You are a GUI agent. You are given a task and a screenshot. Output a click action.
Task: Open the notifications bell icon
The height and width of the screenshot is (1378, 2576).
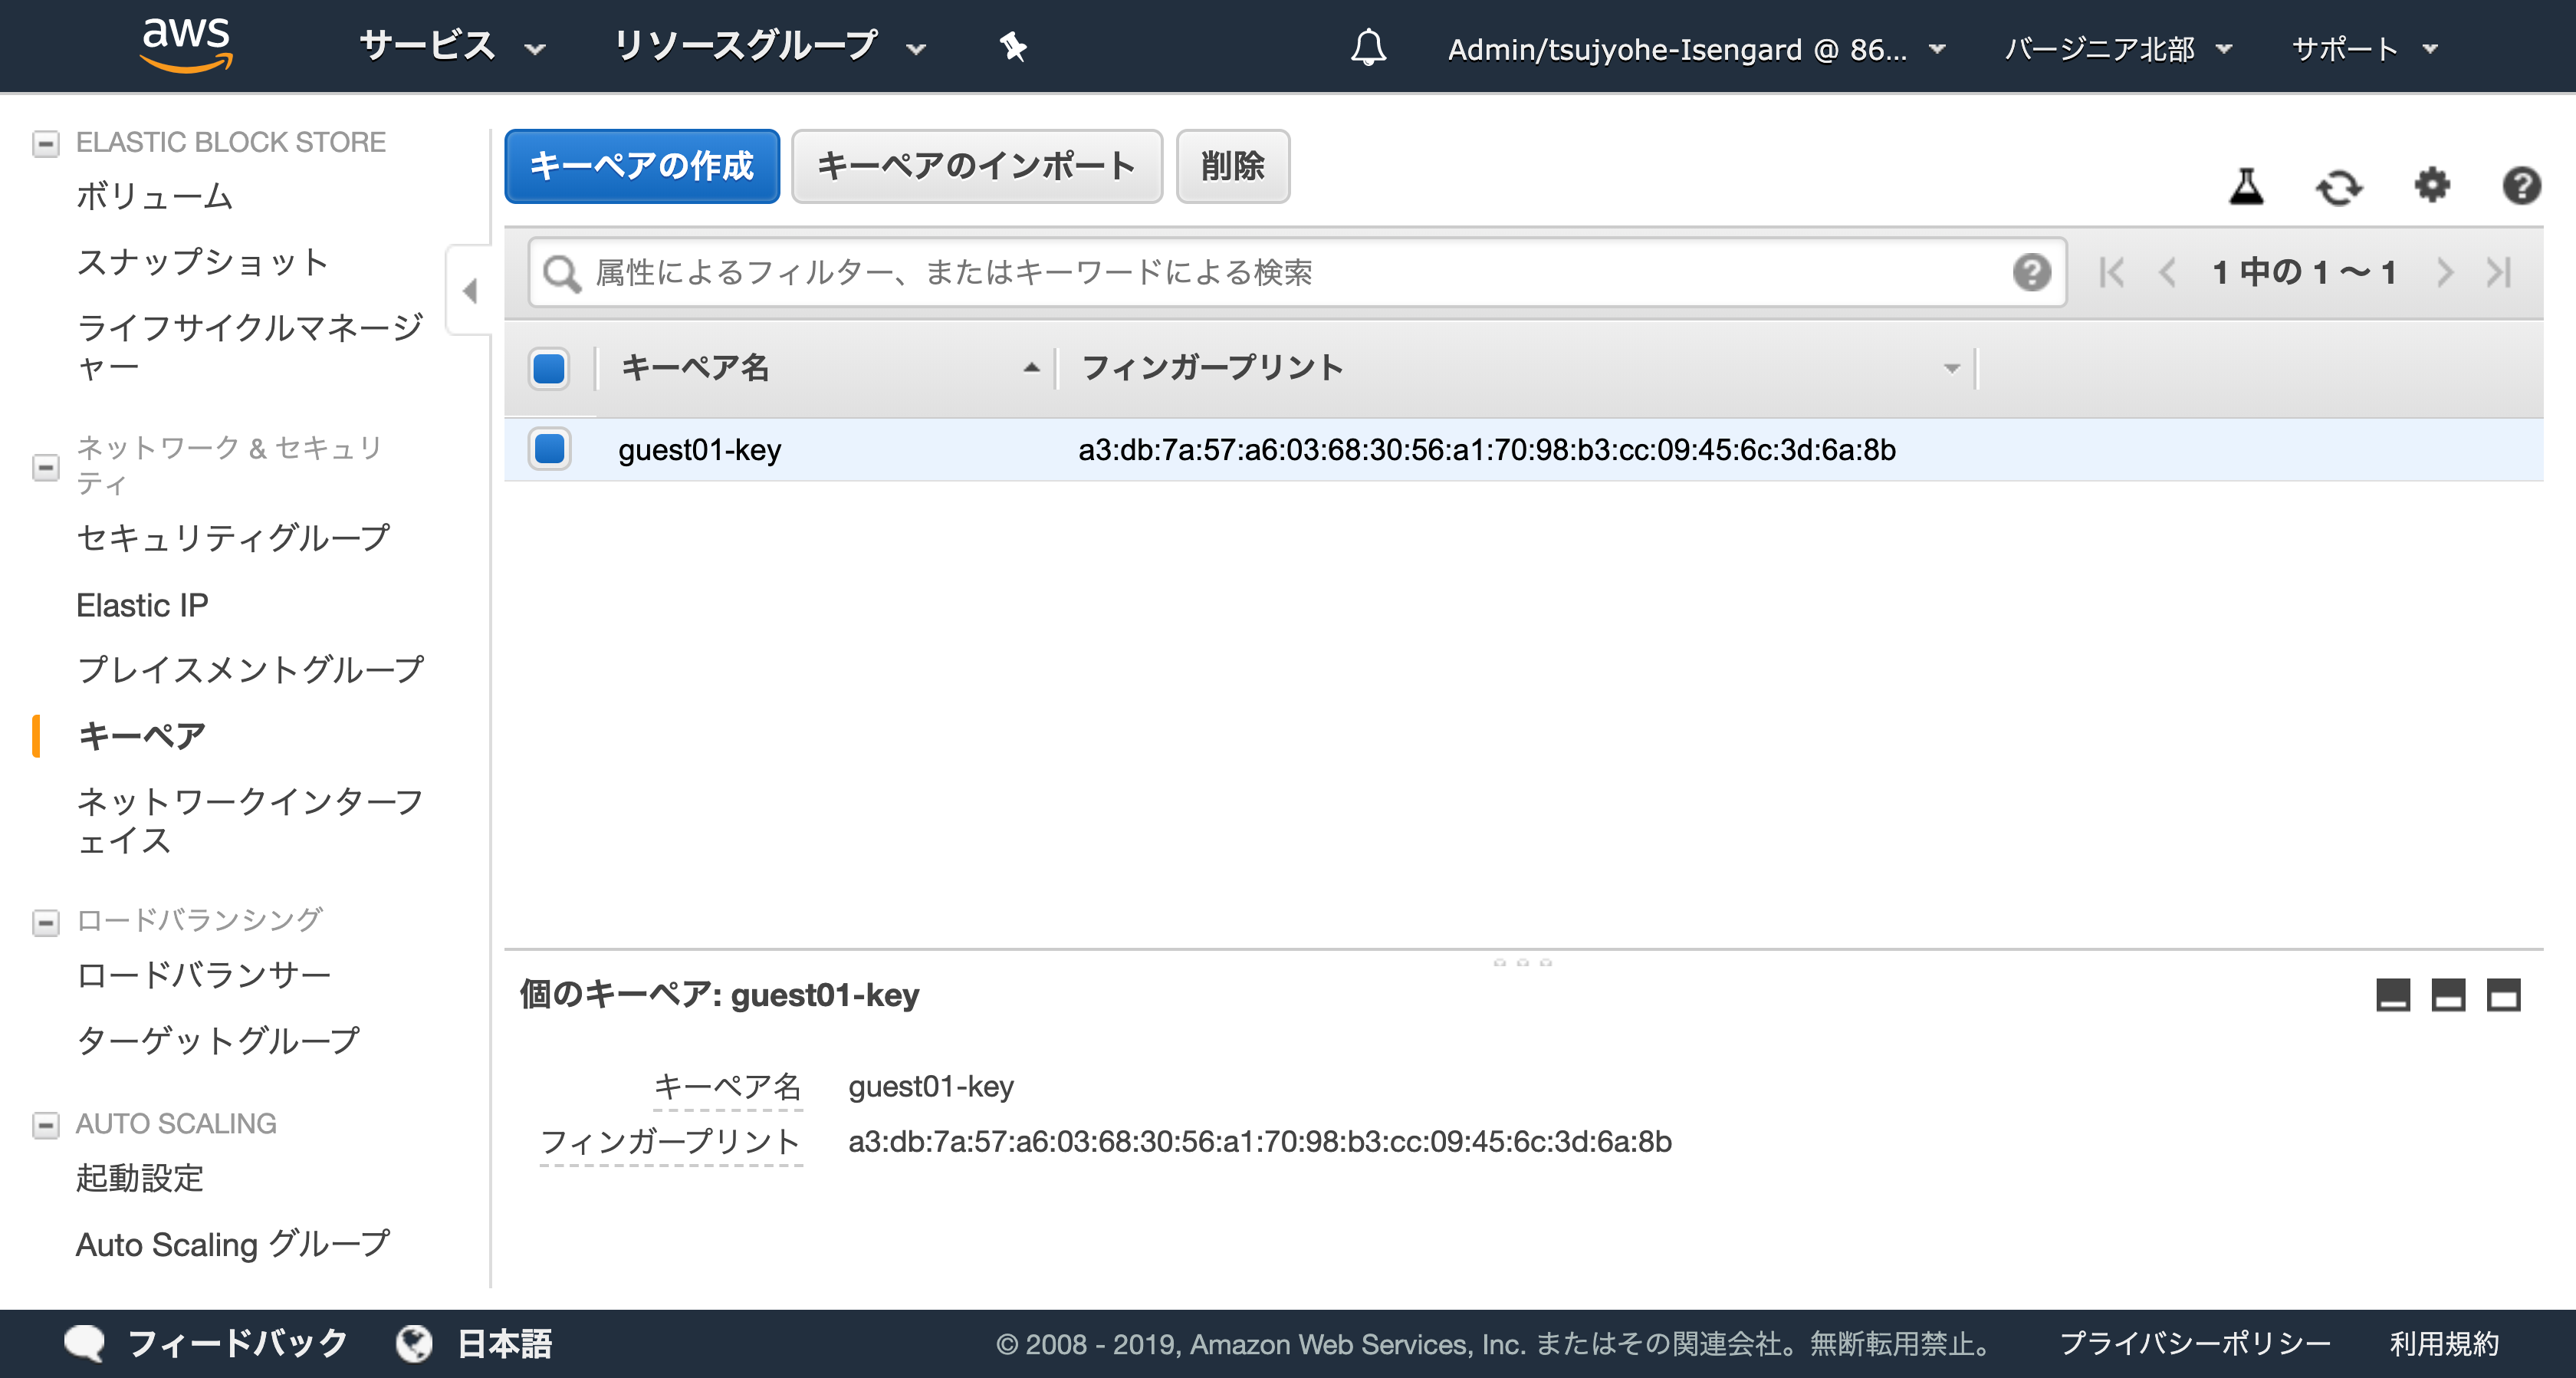click(x=1368, y=47)
